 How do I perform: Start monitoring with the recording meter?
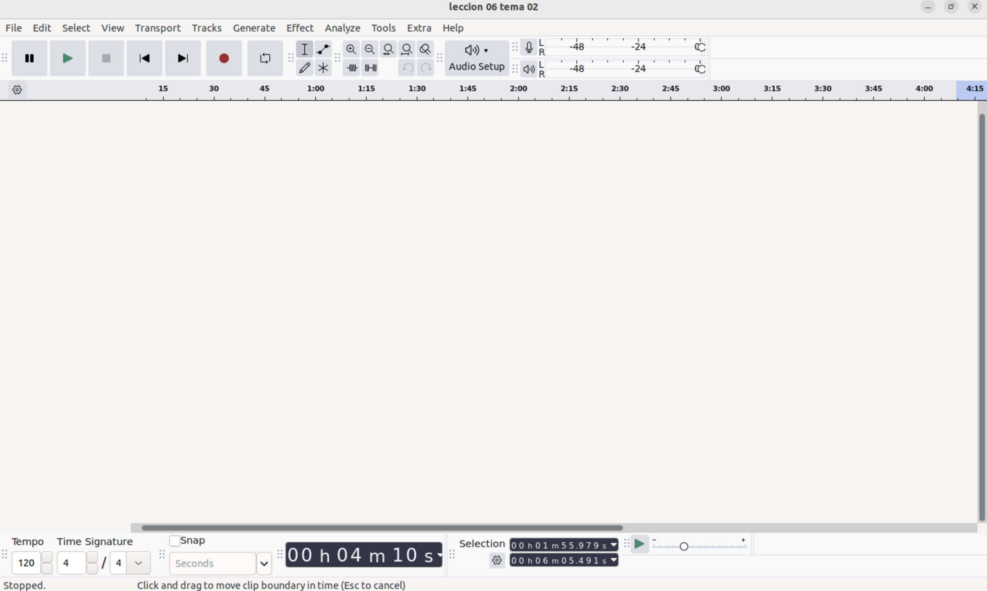pos(529,47)
